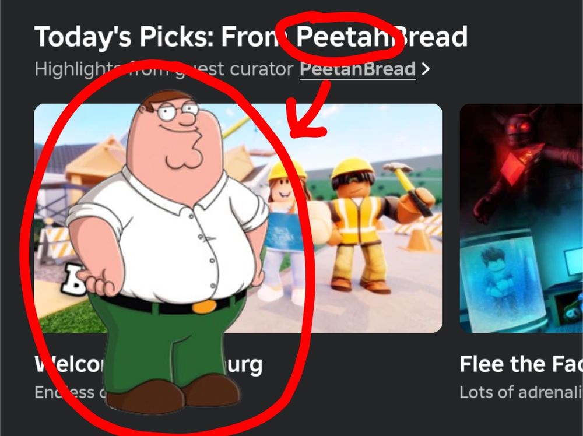583x436 pixels.
Task: Click the chevron arrow beside PeetahBread
Action: [x=426, y=69]
